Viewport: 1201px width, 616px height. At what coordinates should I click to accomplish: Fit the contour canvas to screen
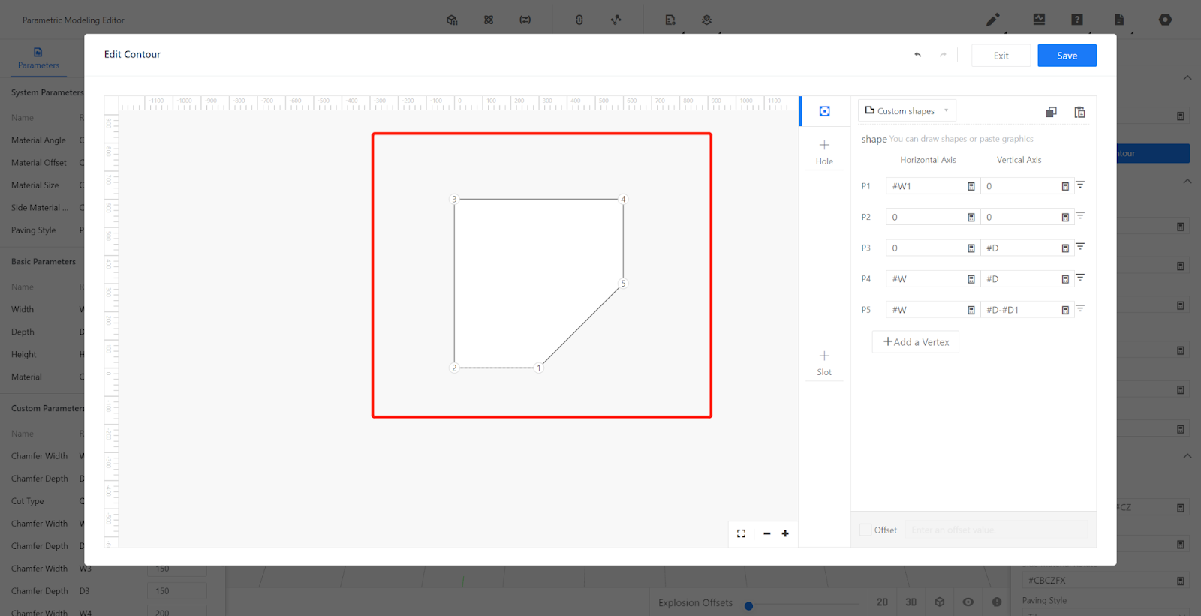coord(741,533)
